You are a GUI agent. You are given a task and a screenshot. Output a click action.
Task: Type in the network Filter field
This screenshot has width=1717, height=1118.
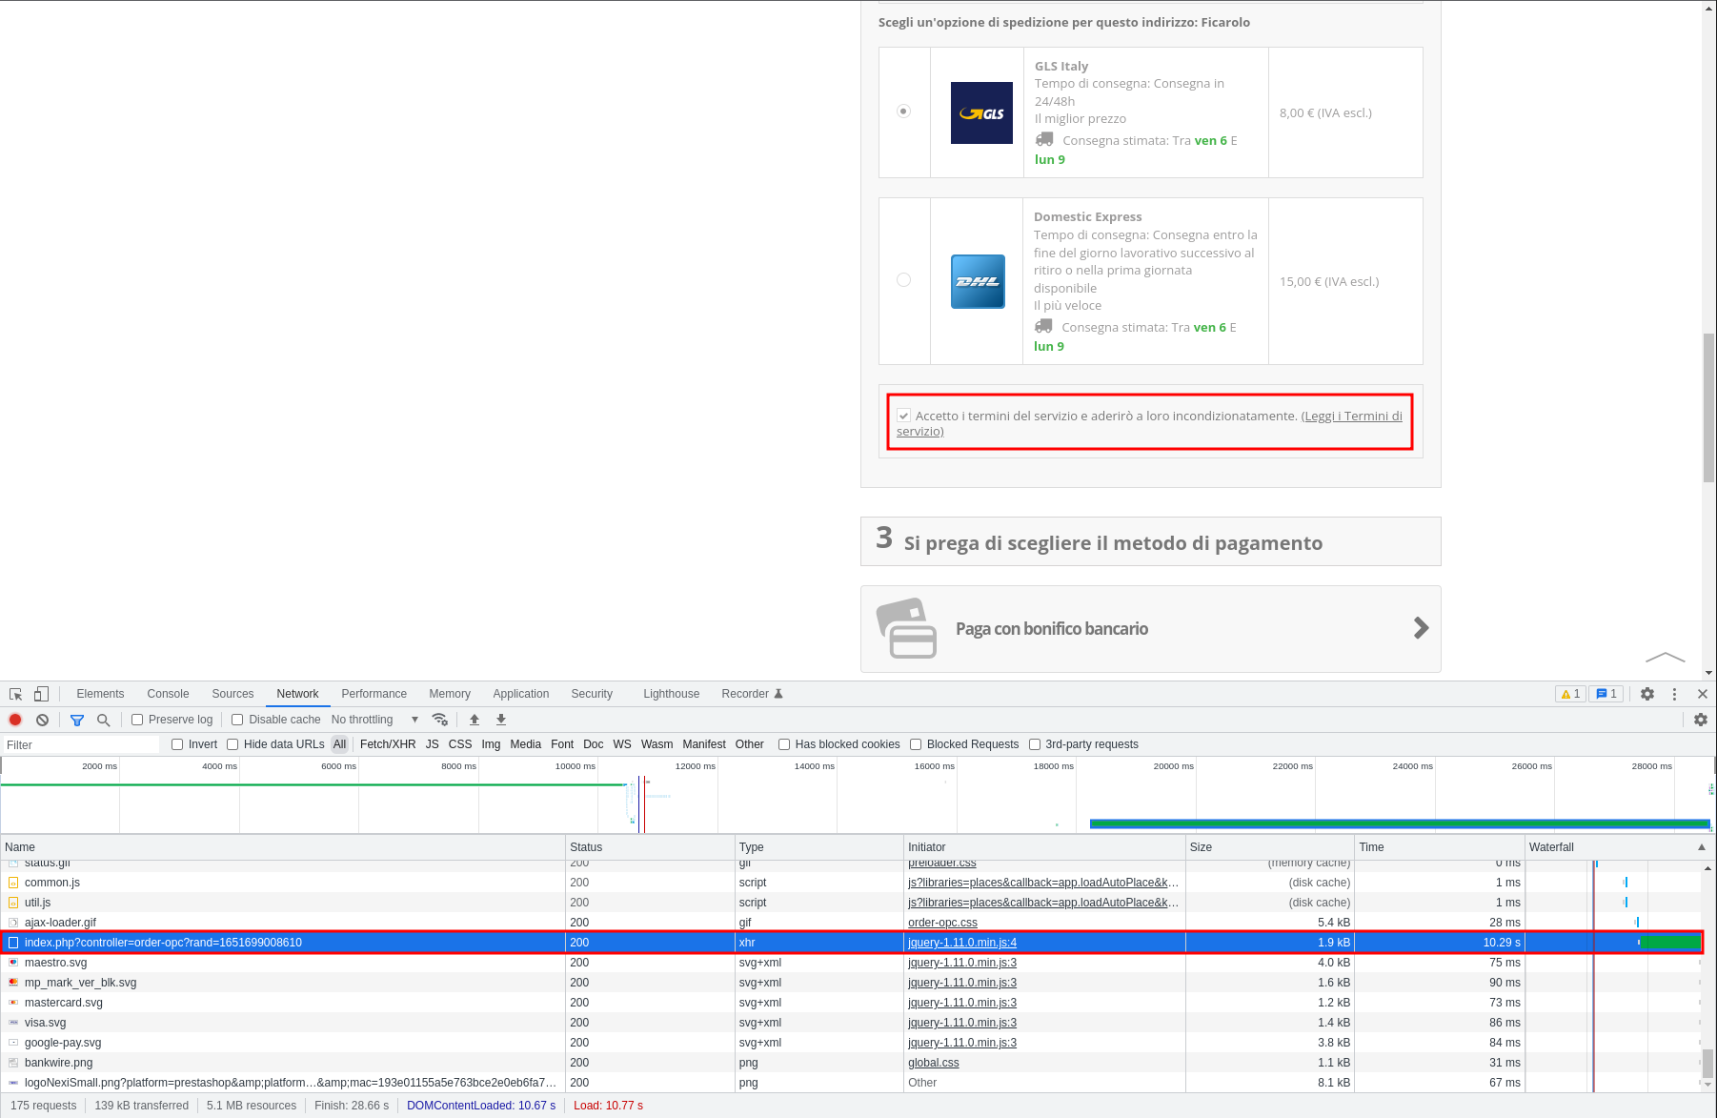(81, 744)
